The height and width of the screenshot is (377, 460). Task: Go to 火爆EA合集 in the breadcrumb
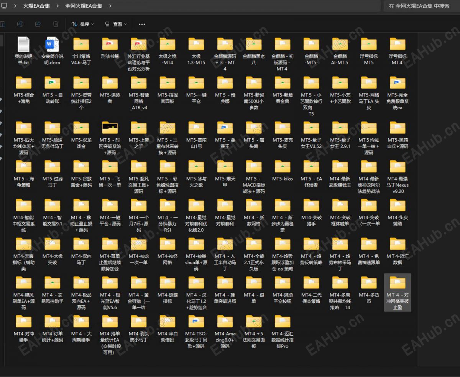tap(36, 6)
